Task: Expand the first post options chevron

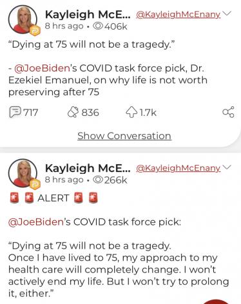Action: pos(227,14)
